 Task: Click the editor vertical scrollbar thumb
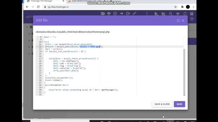[x=184, y=72]
